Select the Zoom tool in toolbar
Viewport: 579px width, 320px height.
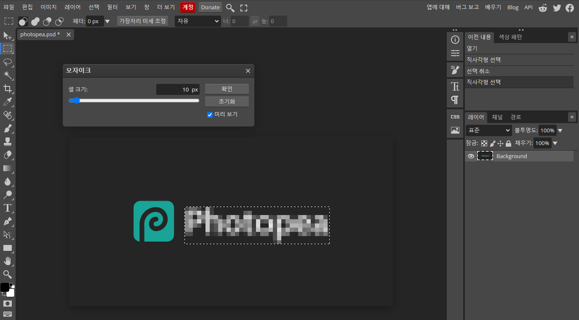8,274
